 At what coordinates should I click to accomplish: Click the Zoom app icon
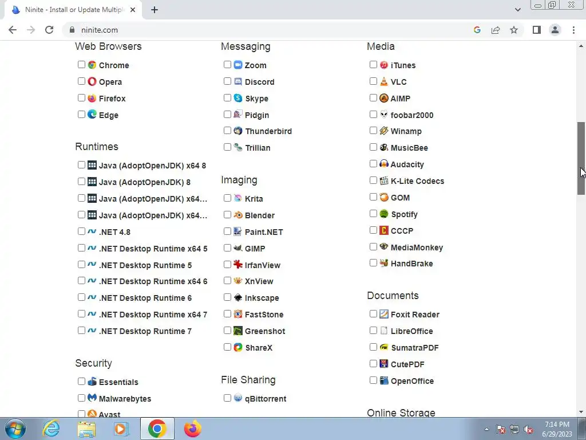(238, 65)
